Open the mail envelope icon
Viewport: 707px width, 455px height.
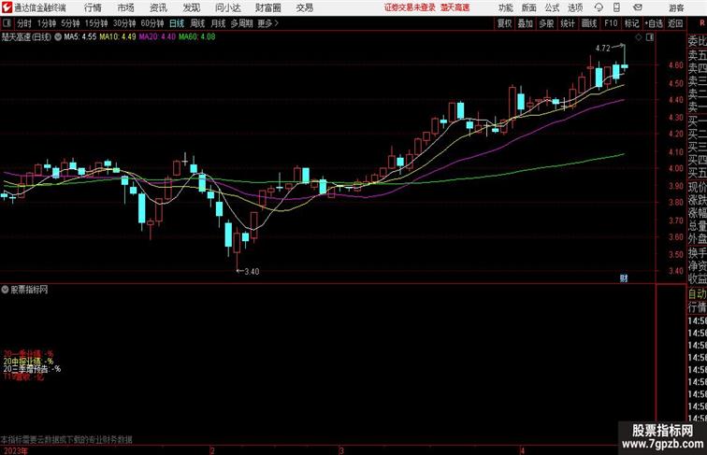[x=638, y=7]
